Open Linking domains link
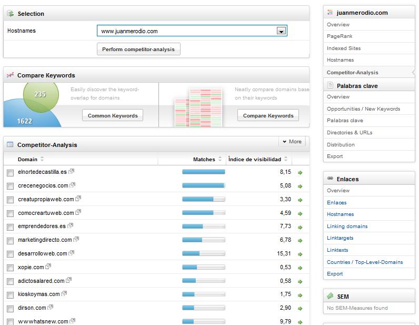 click(347, 226)
